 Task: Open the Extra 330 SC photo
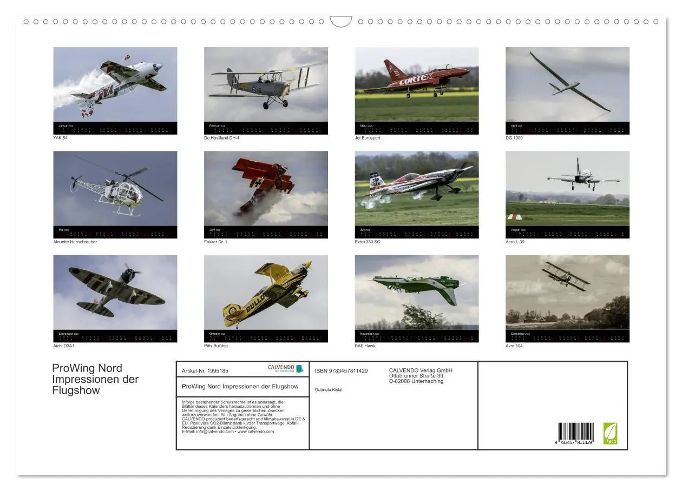pos(417,188)
